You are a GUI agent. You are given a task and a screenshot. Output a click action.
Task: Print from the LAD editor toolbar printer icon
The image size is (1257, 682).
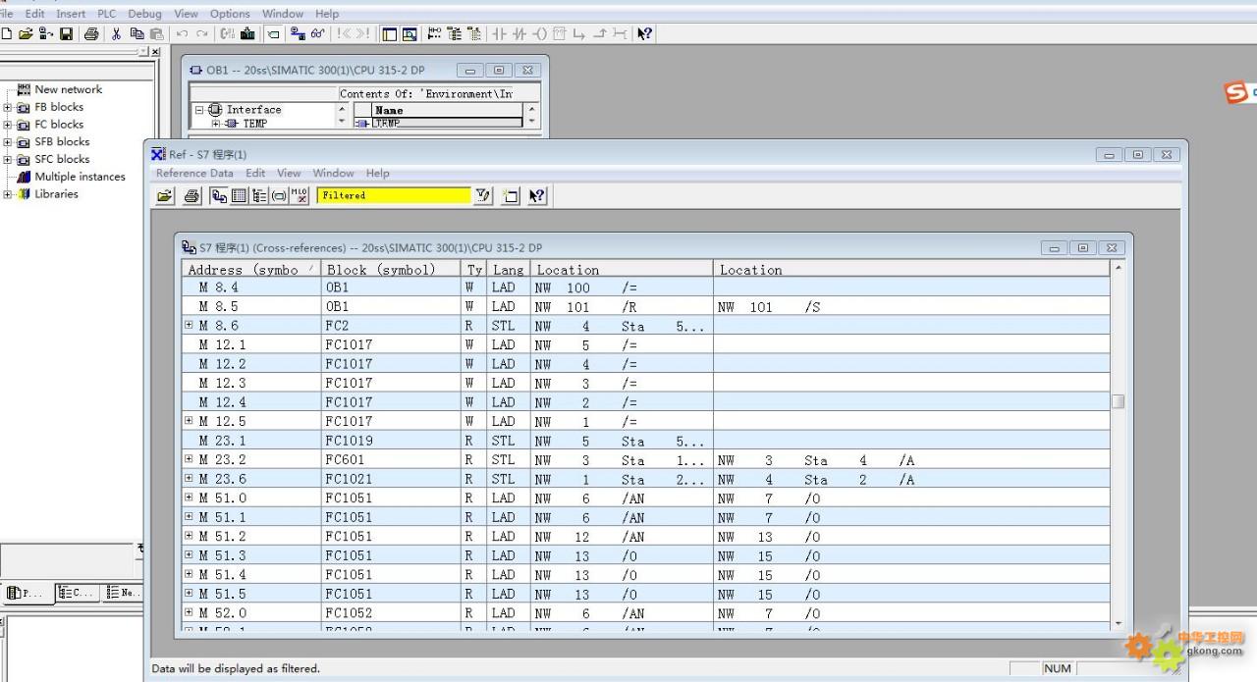[91, 33]
